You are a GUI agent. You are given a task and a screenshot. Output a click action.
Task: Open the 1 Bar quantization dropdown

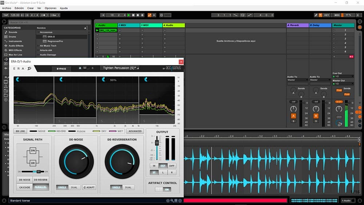pos(55,15)
